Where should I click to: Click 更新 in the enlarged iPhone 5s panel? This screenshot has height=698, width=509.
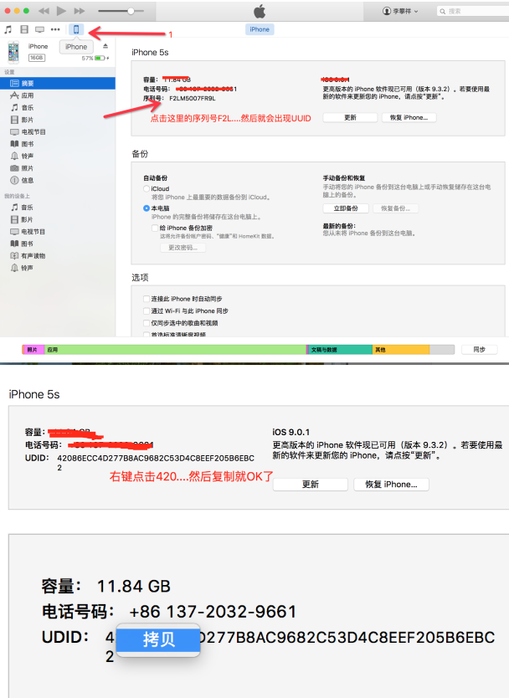pyautogui.click(x=311, y=485)
